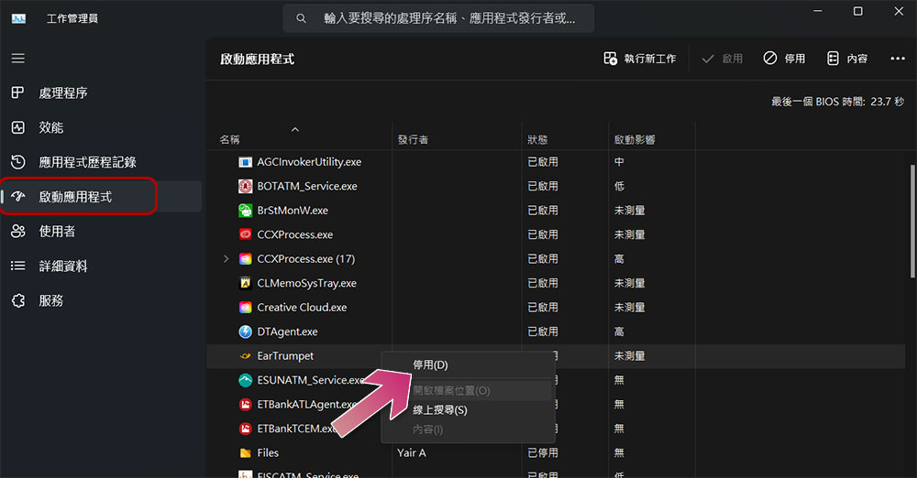Click 無 impact for ETBankTCEM.exe
Screen dimensions: 917x478
click(619, 429)
